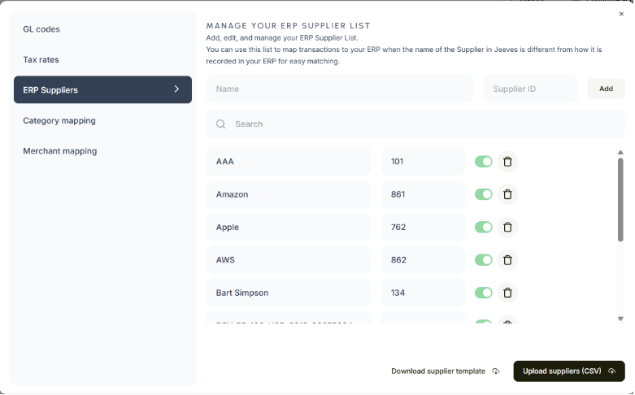The image size is (635, 395).
Task: Click the download icon beside supplier template
Action: click(x=496, y=371)
